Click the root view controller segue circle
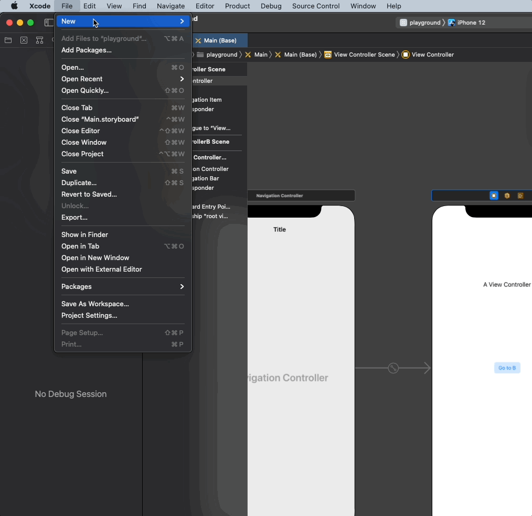The width and height of the screenshot is (532, 516). (x=393, y=368)
